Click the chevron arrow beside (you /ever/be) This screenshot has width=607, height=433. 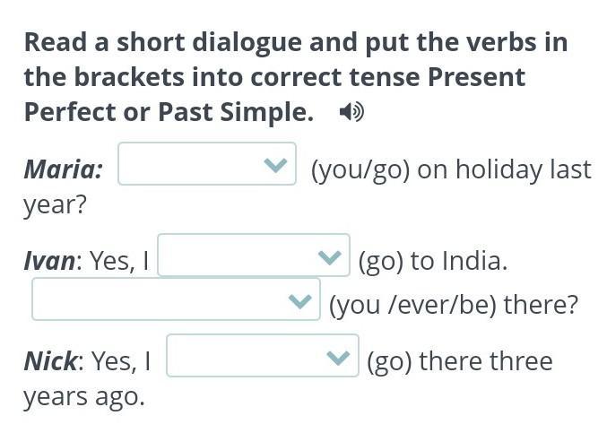[300, 301]
